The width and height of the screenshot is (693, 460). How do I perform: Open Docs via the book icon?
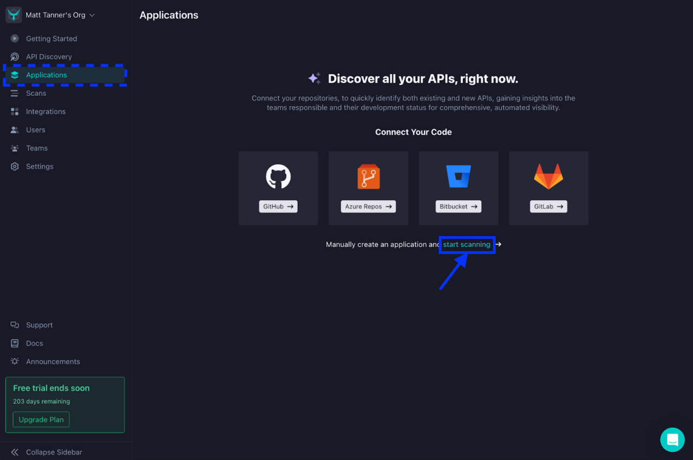(x=14, y=343)
